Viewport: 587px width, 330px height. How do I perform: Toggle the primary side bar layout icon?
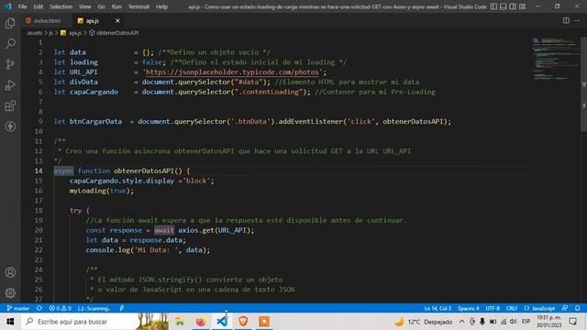[x=493, y=6]
